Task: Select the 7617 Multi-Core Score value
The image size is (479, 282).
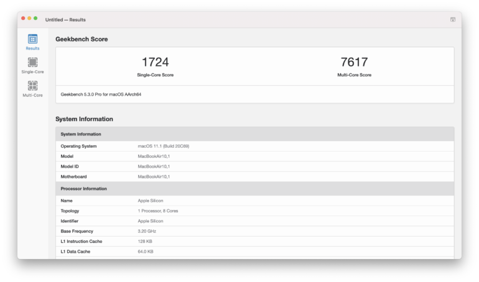Action: tap(354, 62)
